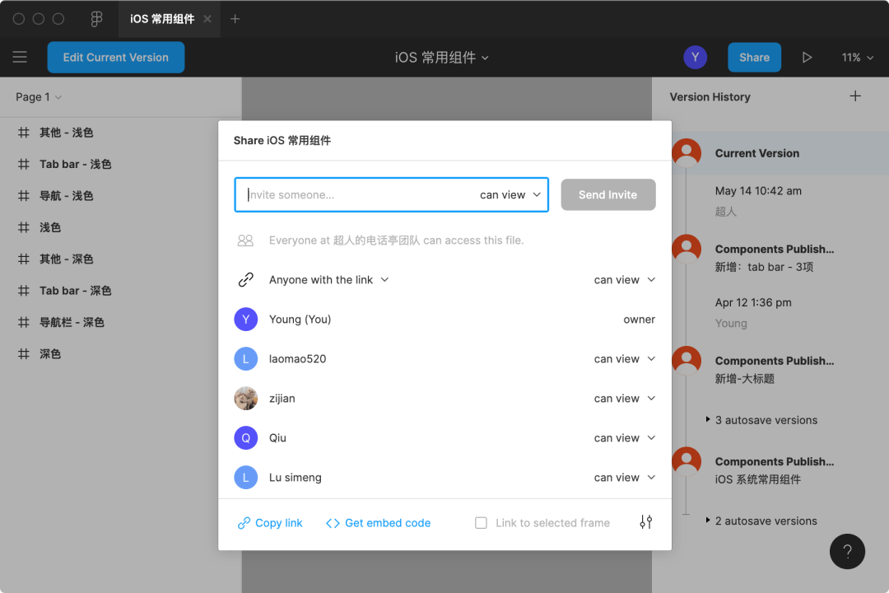Change Lu simeng's can view permission

[x=625, y=477]
